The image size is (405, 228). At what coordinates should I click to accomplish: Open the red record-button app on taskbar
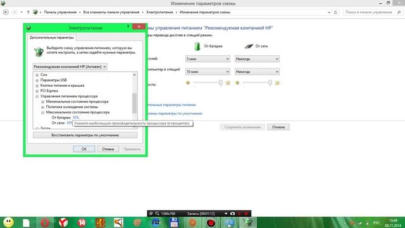click(x=211, y=222)
